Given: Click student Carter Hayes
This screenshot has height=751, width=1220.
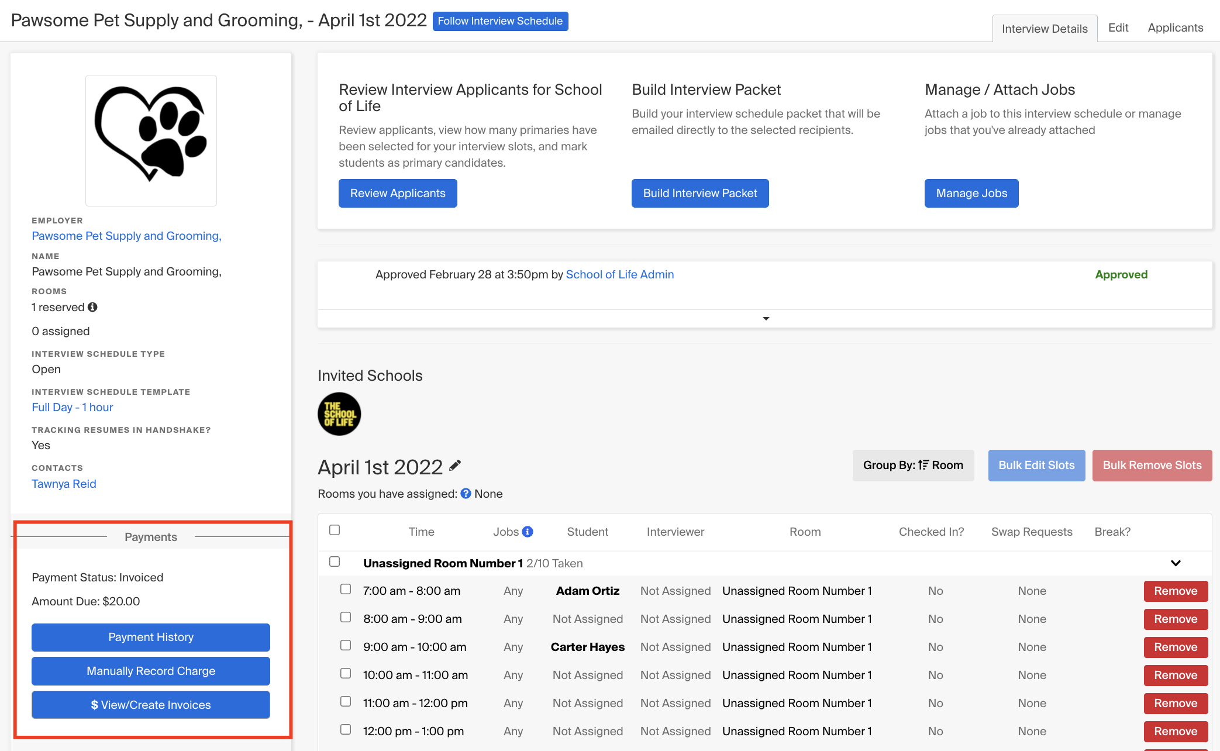Looking at the screenshot, I should (587, 647).
